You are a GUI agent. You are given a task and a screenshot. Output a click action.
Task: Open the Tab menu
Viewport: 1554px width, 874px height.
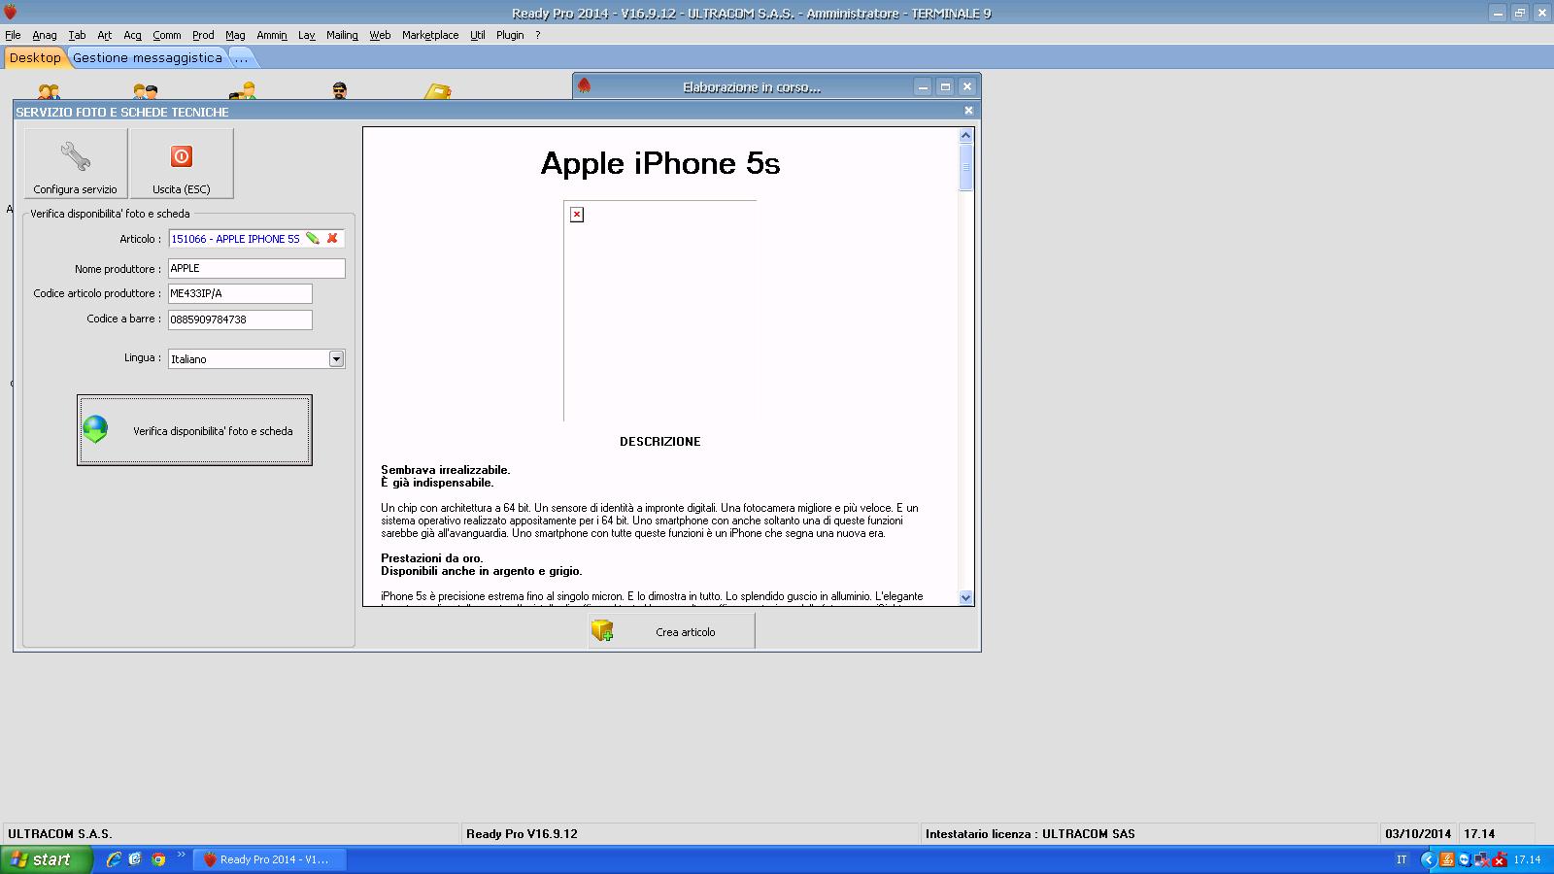tap(77, 35)
